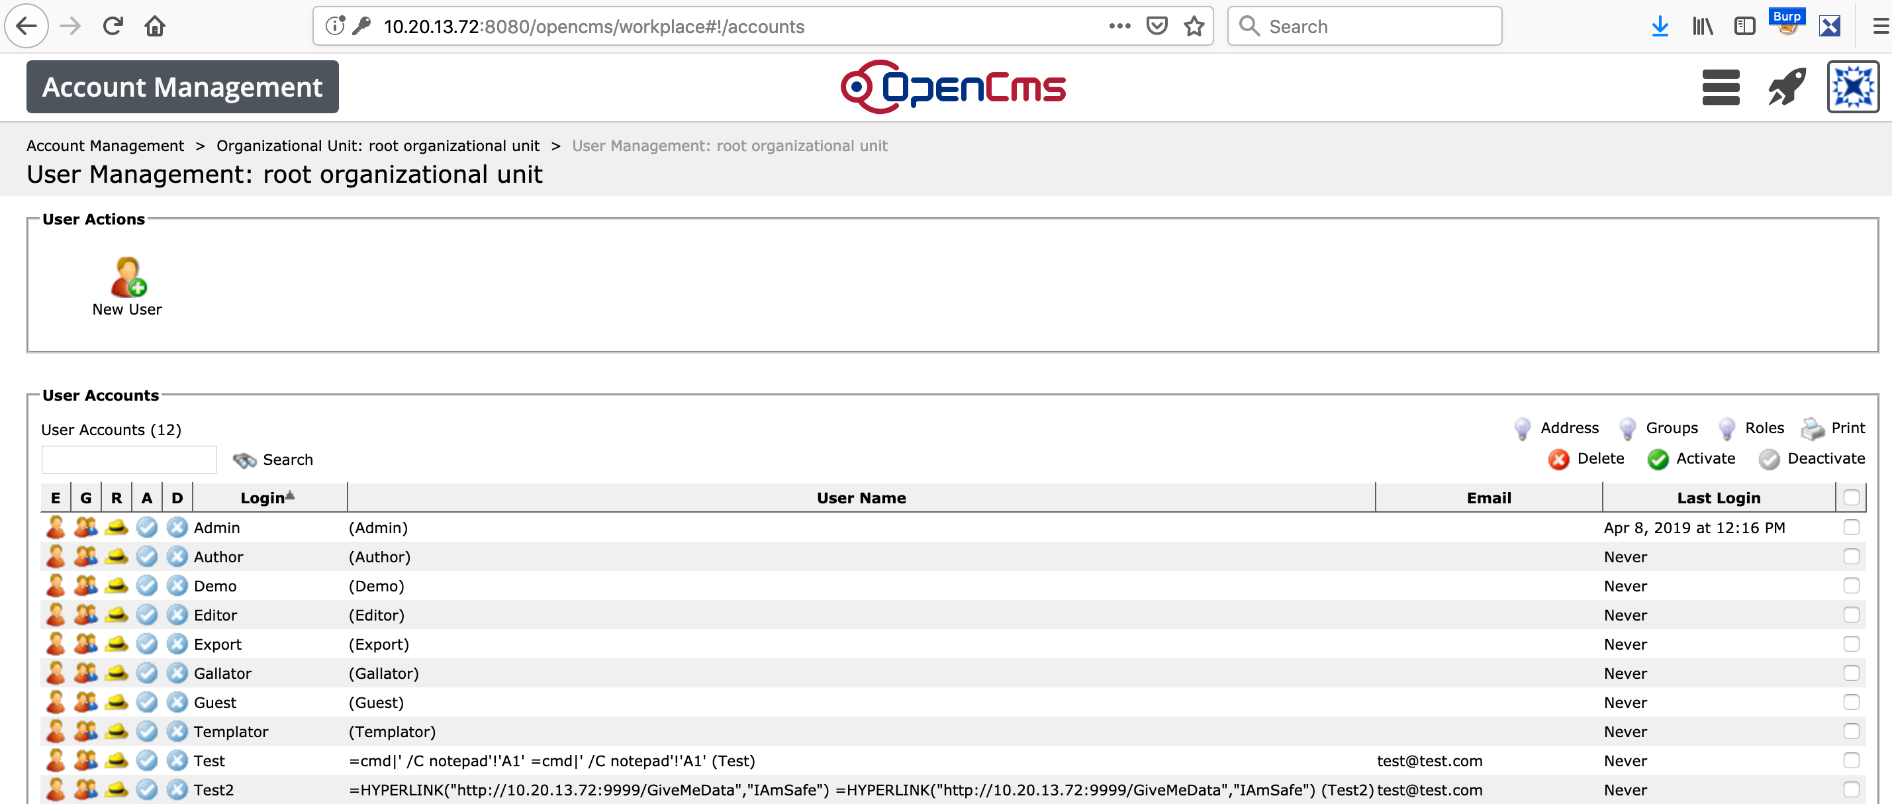
Task: Open browser downloads arrow icon
Action: (x=1659, y=26)
